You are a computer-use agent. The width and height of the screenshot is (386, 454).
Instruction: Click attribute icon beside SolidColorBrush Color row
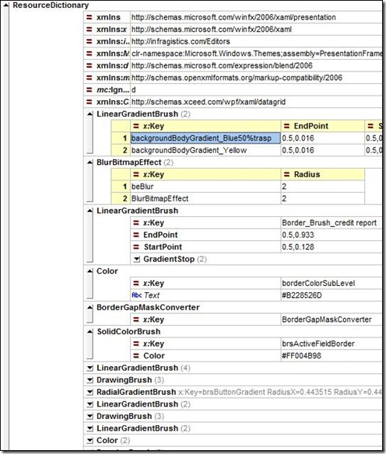(136, 356)
